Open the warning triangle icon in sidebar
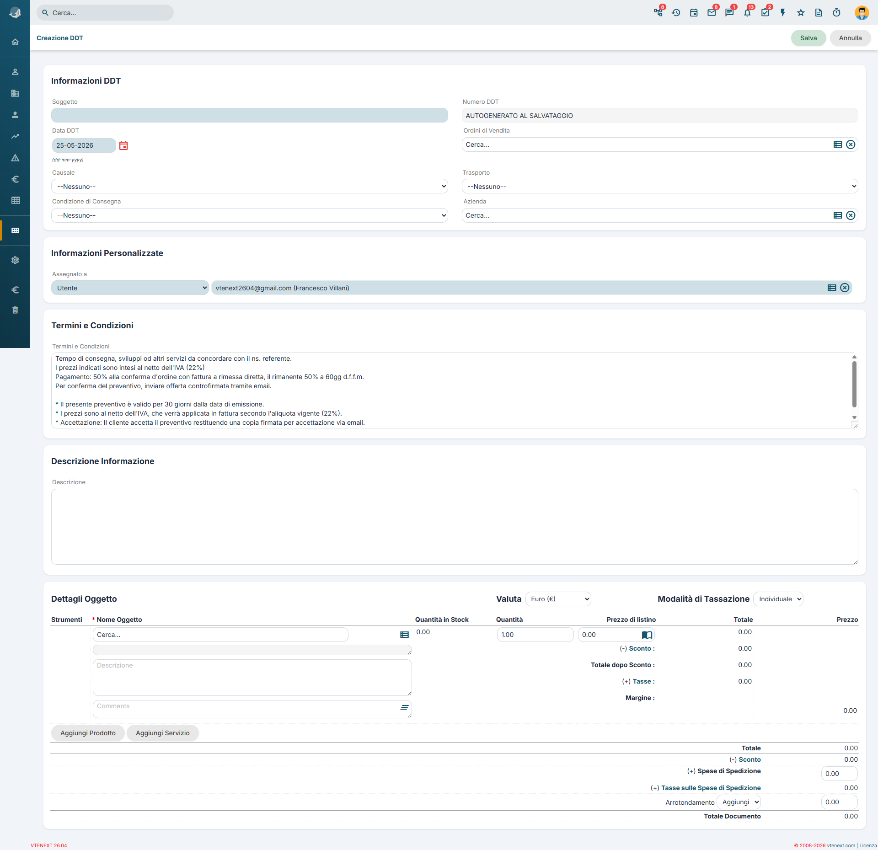 (15, 158)
